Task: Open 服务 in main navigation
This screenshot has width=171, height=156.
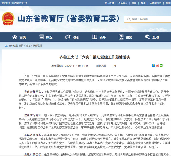Action: (x=129, y=37)
